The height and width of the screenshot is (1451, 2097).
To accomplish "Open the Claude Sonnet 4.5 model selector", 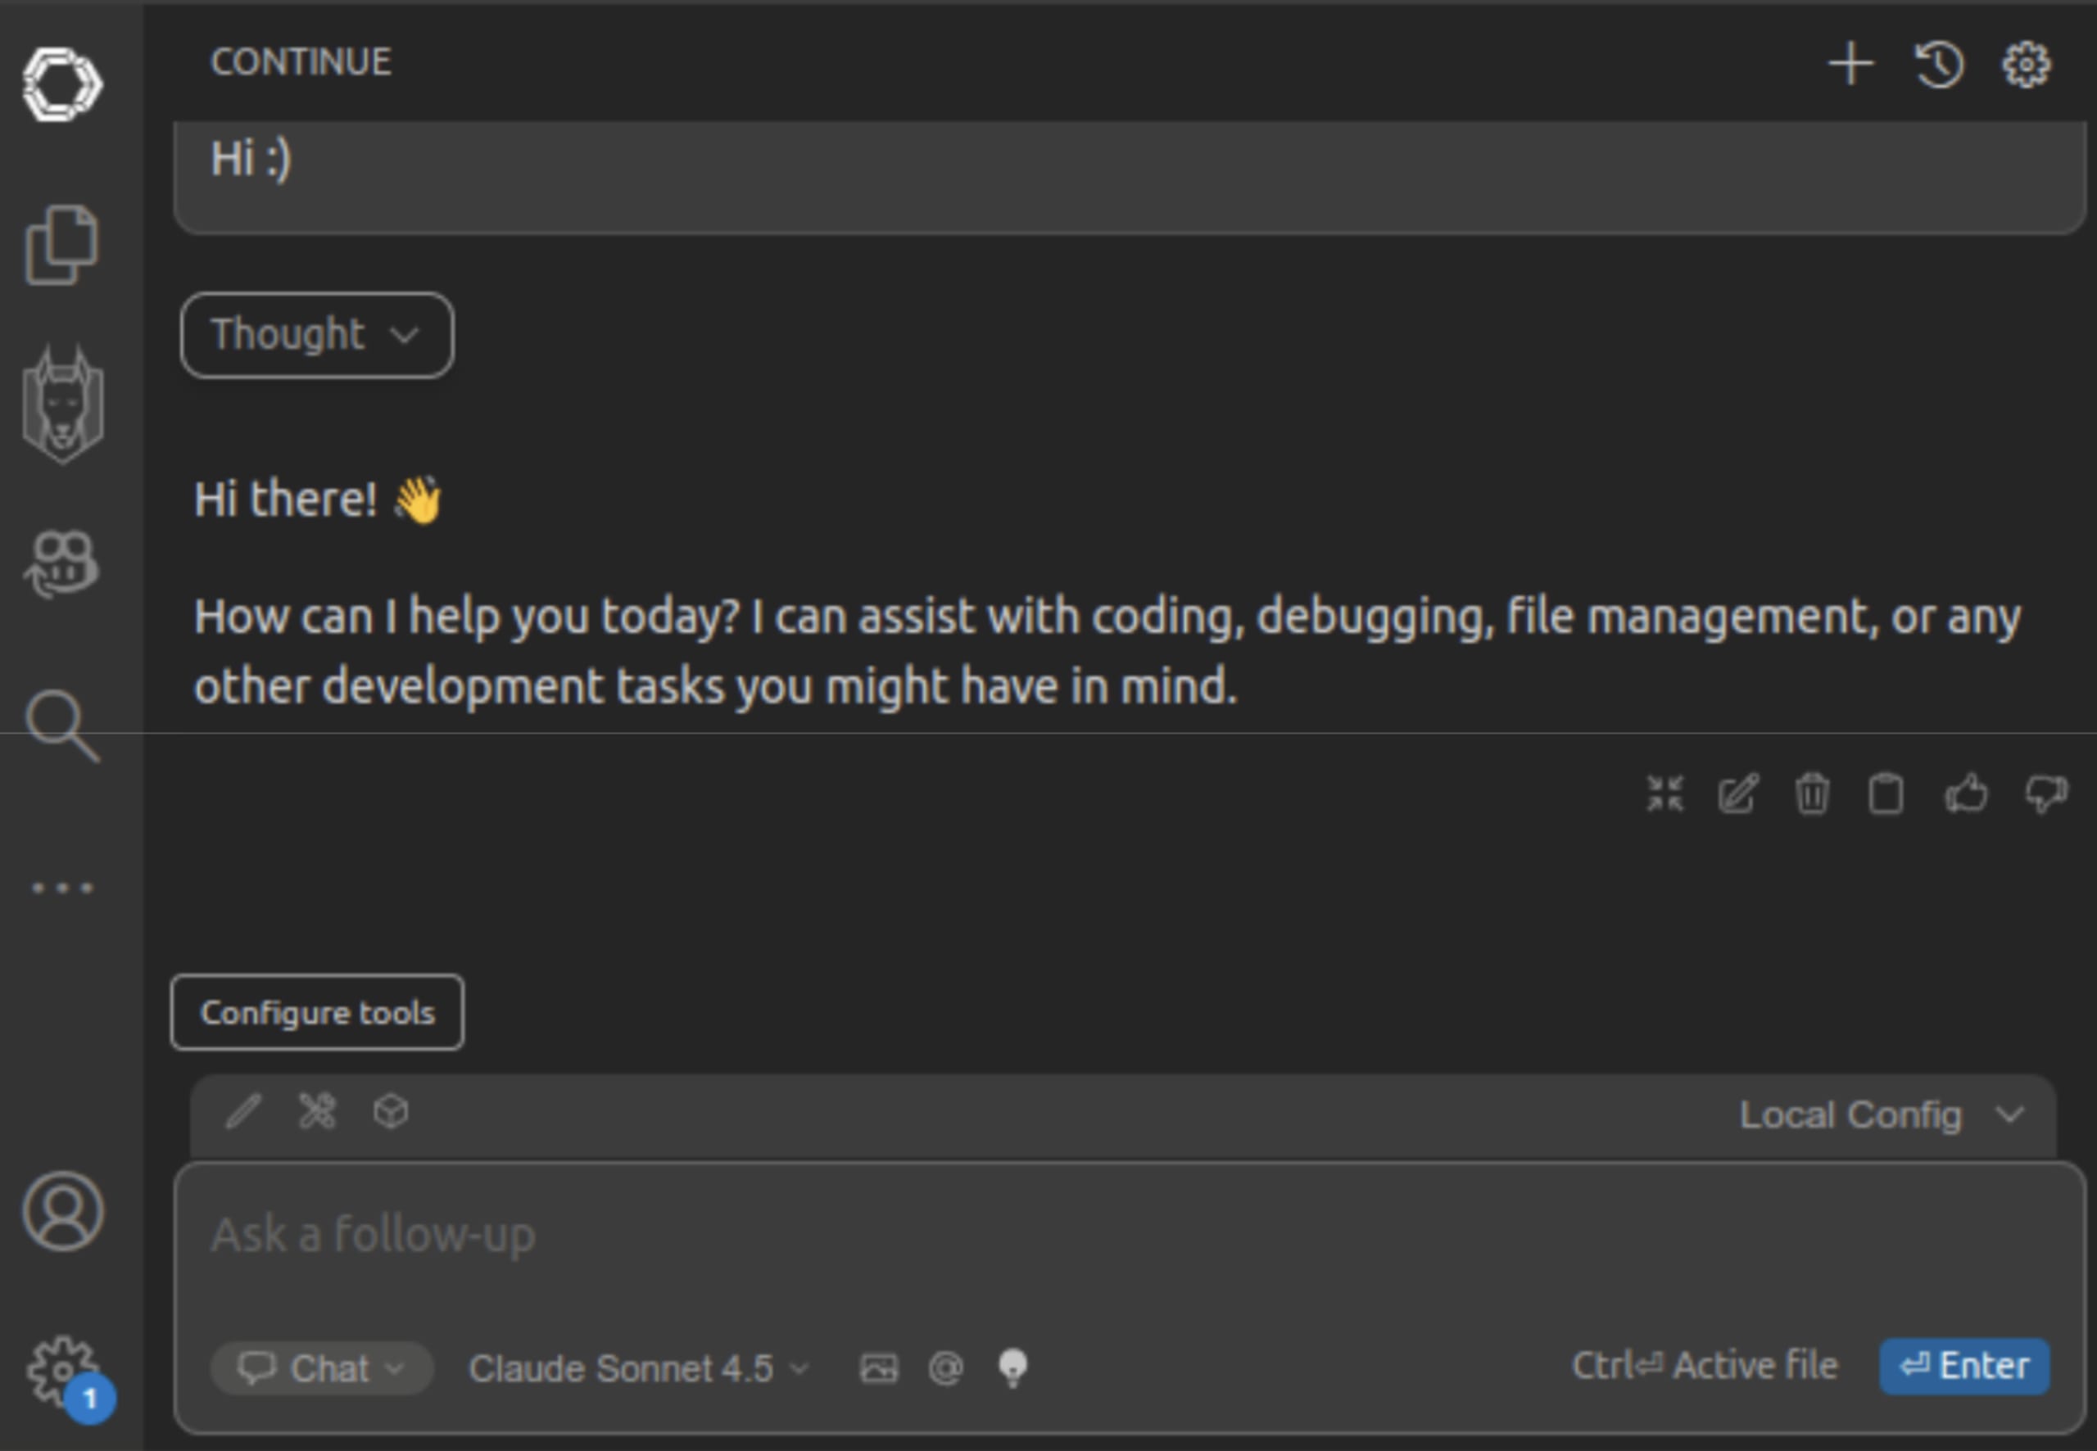I will click(x=636, y=1367).
